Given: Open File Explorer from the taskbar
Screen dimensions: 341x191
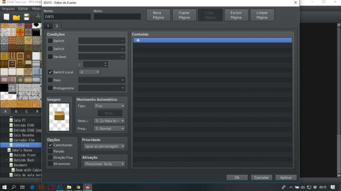Looking at the screenshot, I should [x=69, y=187].
